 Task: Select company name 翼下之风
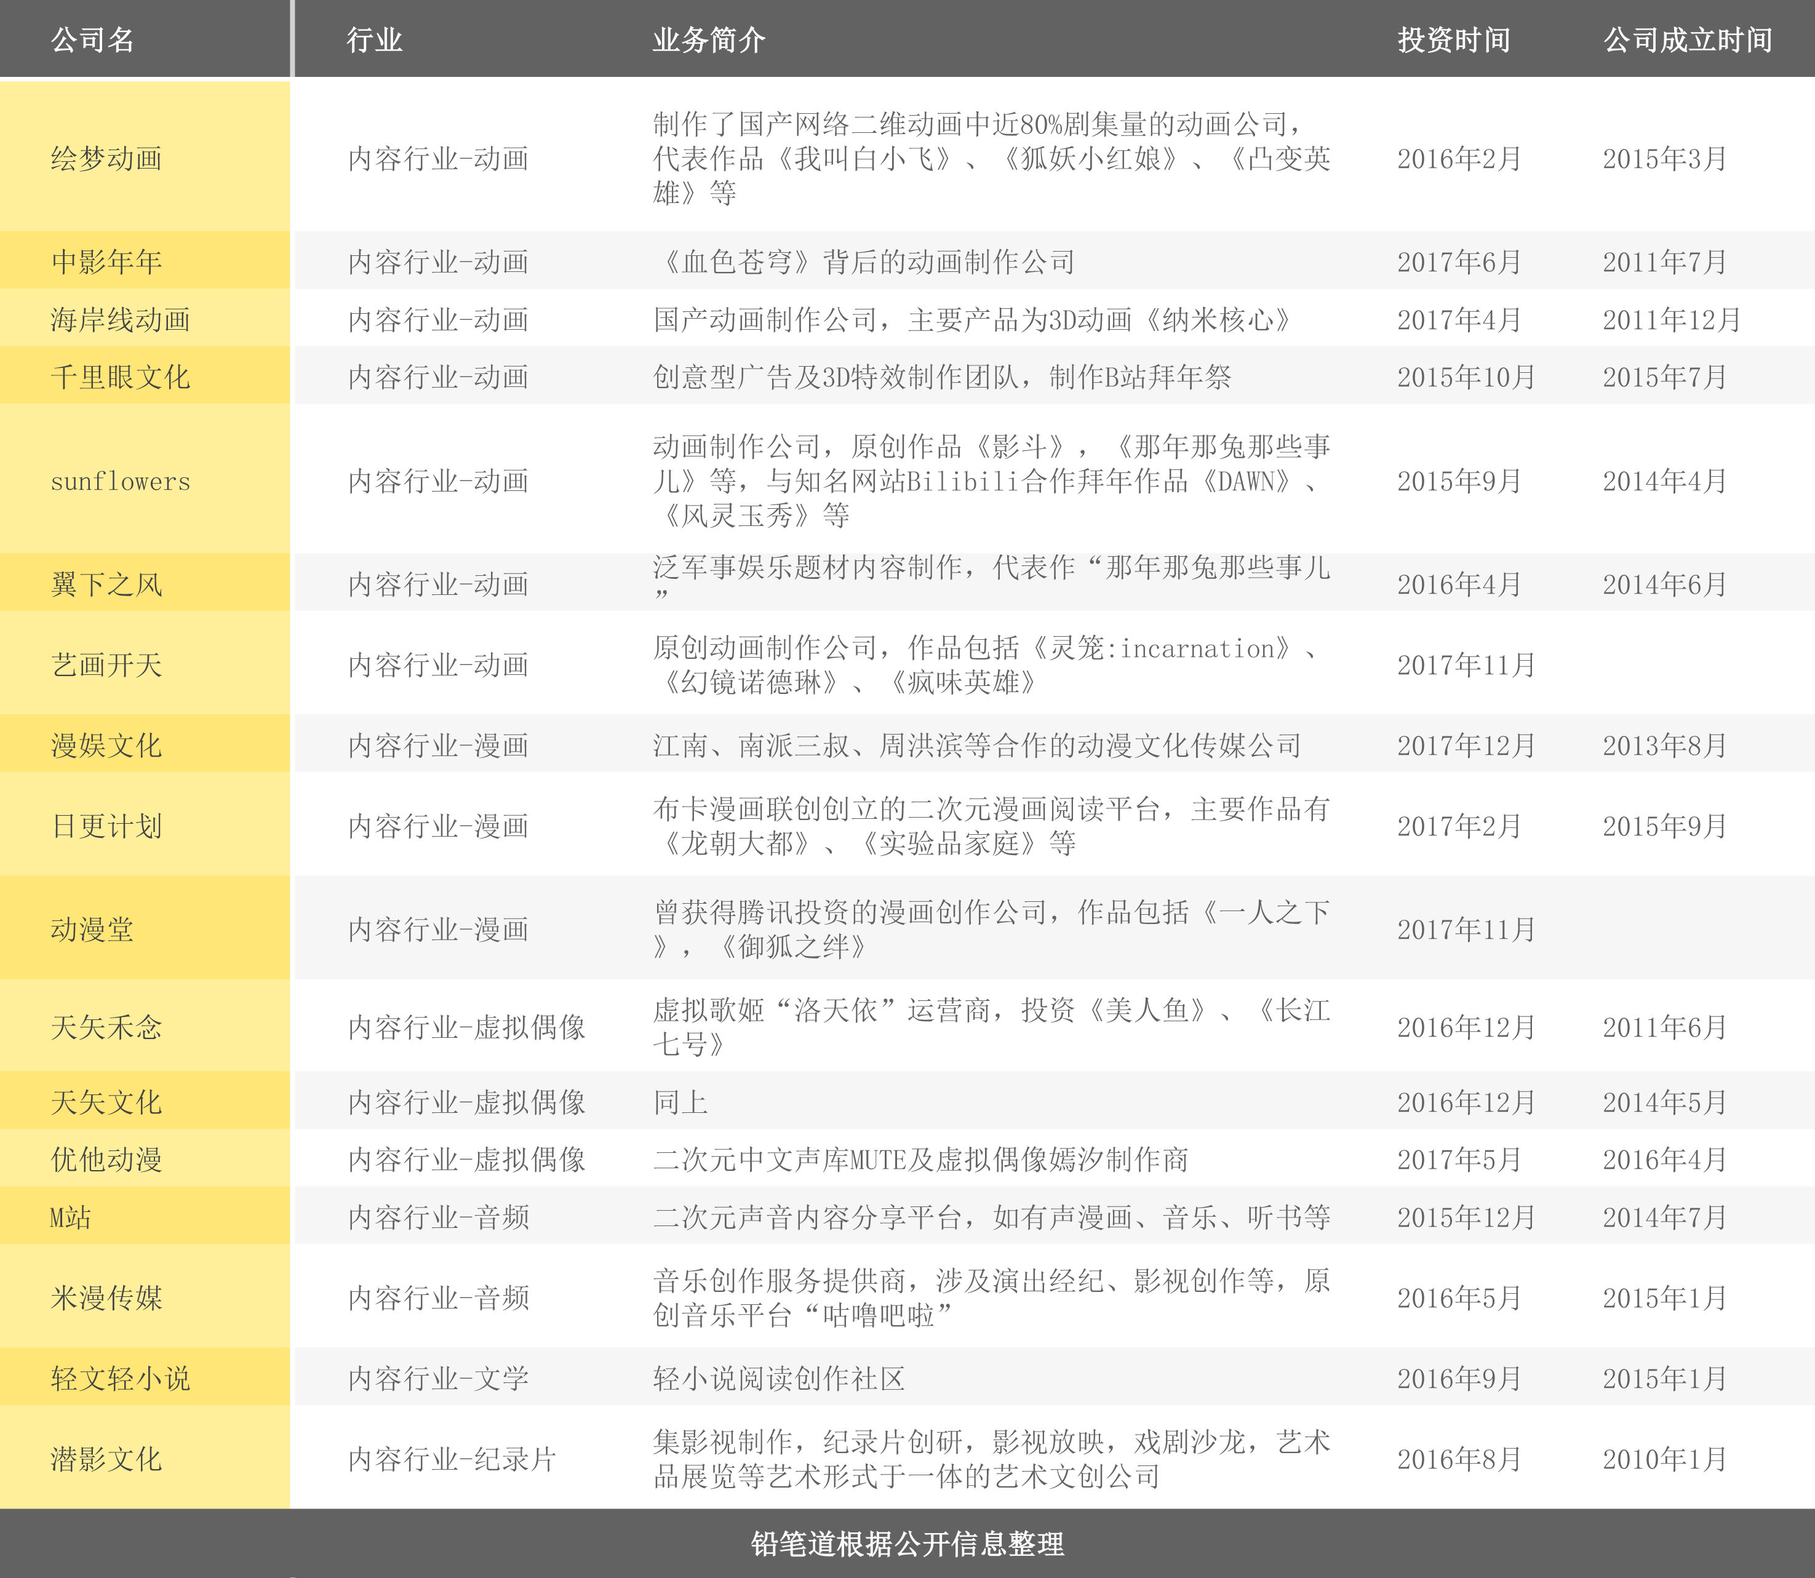click(106, 584)
